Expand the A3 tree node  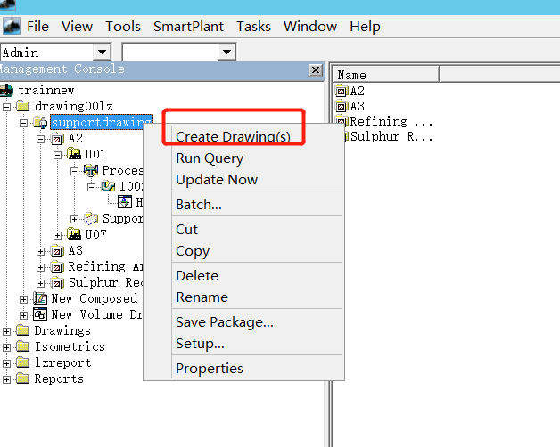click(x=40, y=251)
